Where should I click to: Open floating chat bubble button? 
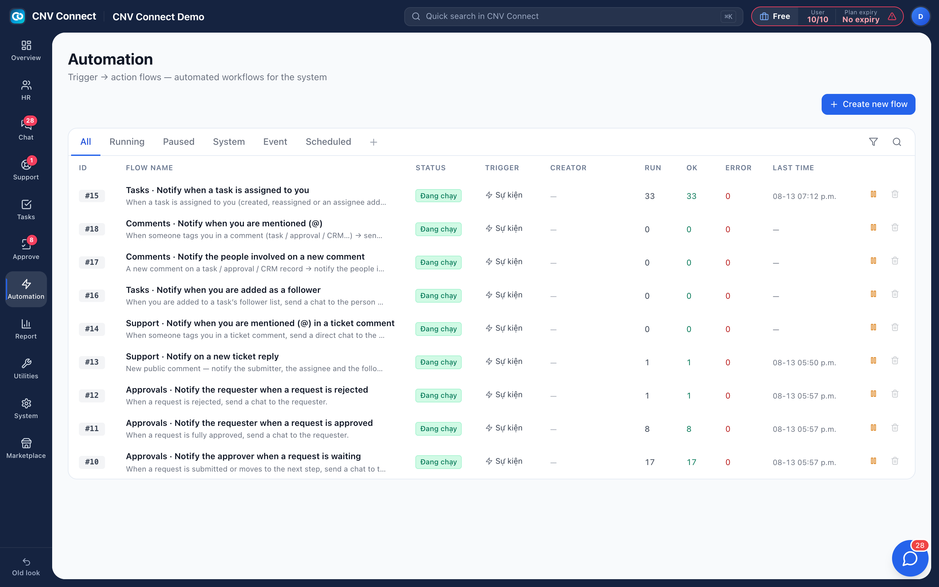(910, 558)
